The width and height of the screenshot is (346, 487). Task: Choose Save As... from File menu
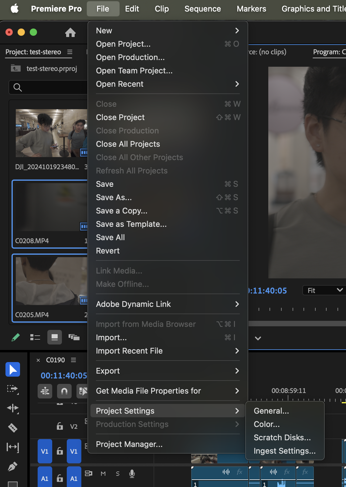[114, 197]
